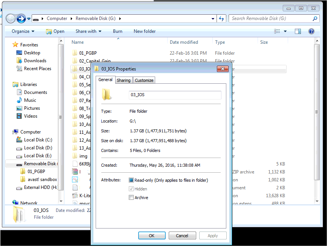Click the Back navigation arrow button
Screen dimensions: 328x250
11,18
